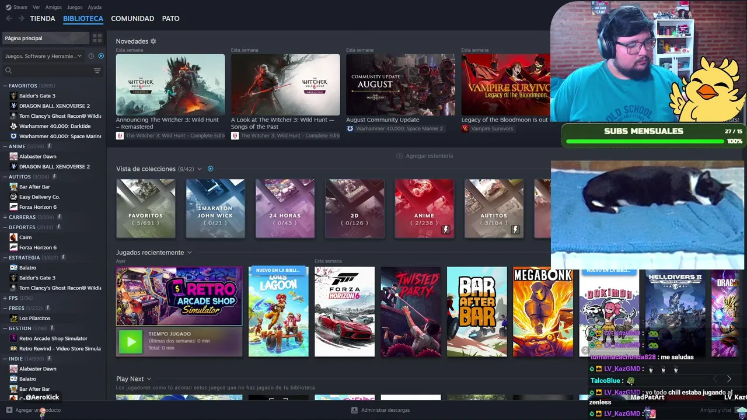The width and height of the screenshot is (747, 420).
Task: Open the Play Next dropdown arrow
Action: (x=149, y=379)
